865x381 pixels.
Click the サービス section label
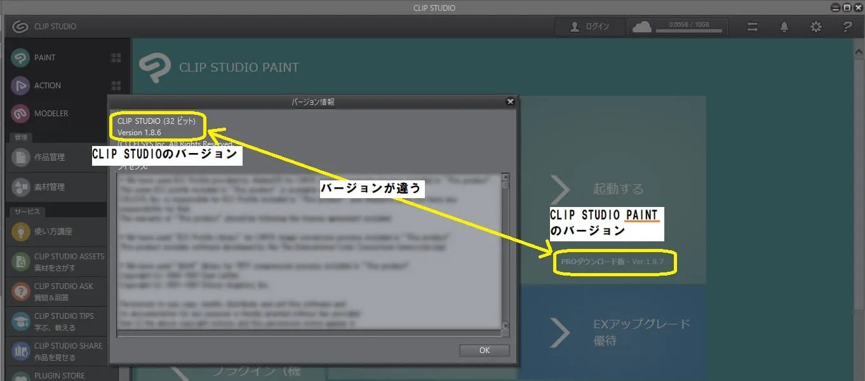[27, 211]
